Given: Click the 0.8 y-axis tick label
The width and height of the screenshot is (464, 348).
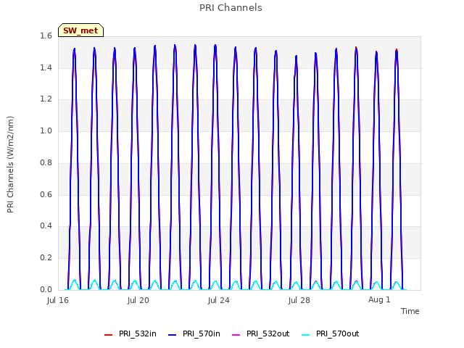Looking at the screenshot, I should tap(46, 162).
